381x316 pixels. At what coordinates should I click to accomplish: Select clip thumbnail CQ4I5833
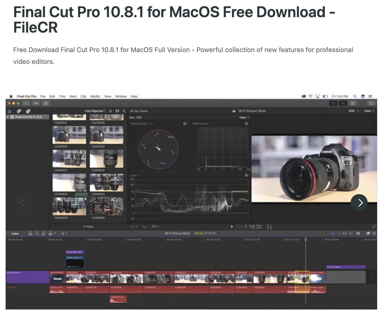point(69,183)
